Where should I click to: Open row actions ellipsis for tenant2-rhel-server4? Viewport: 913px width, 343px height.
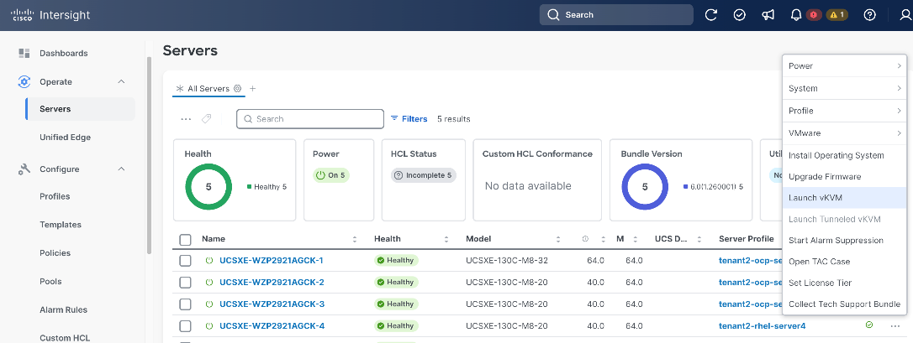point(895,326)
